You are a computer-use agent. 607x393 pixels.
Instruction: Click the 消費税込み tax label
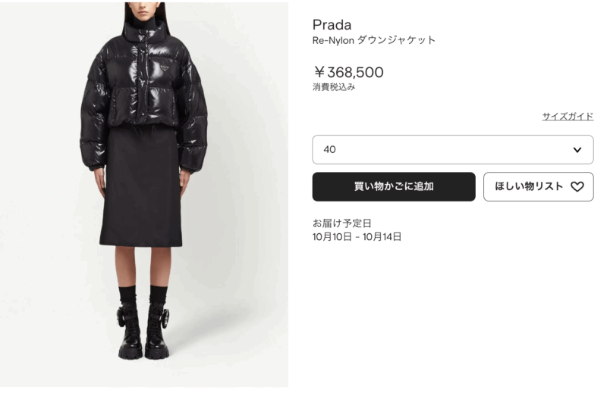(x=334, y=87)
